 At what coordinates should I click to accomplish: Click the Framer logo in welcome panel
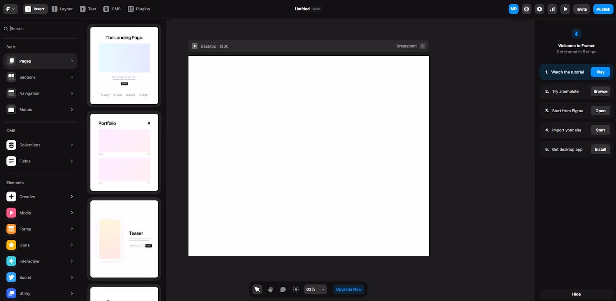pyautogui.click(x=576, y=33)
